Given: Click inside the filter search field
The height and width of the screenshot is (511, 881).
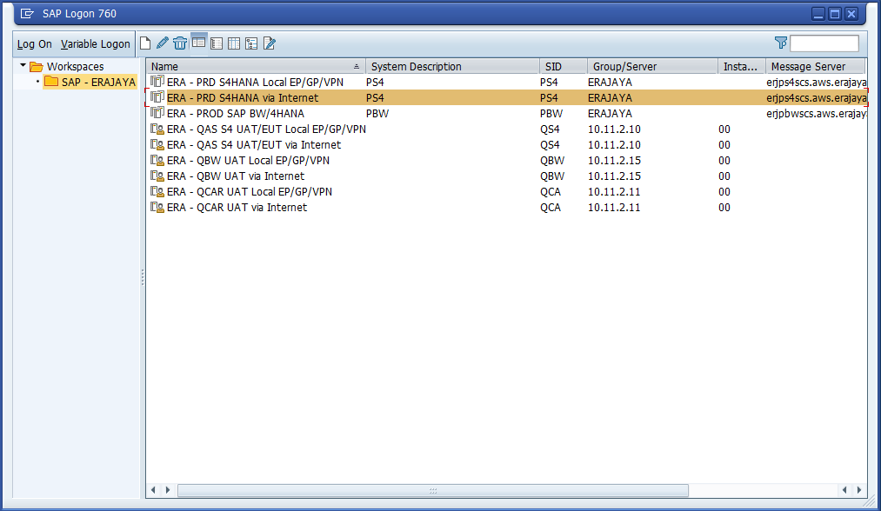Looking at the screenshot, I should (824, 43).
